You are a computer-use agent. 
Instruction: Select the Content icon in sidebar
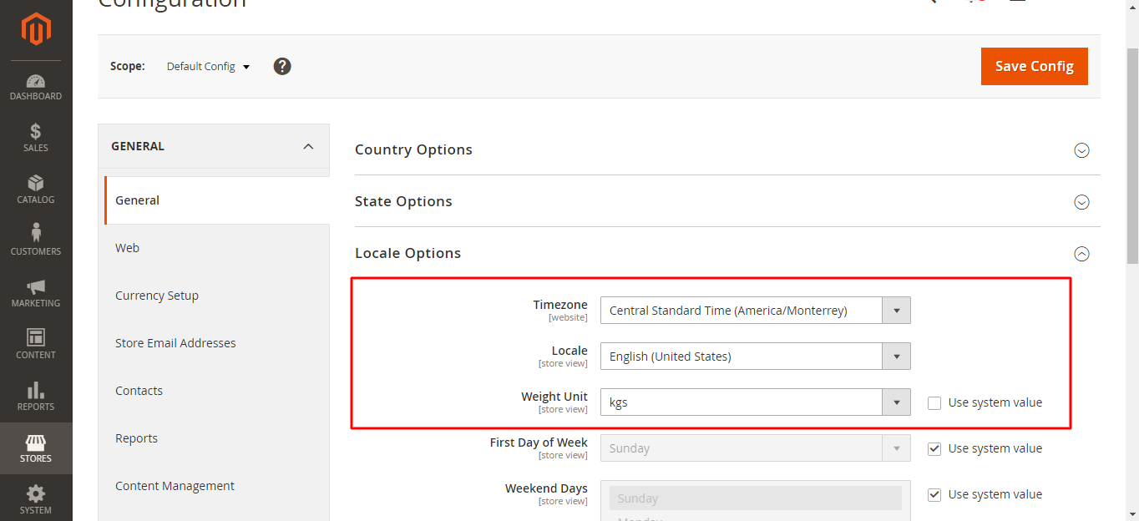pos(35,341)
